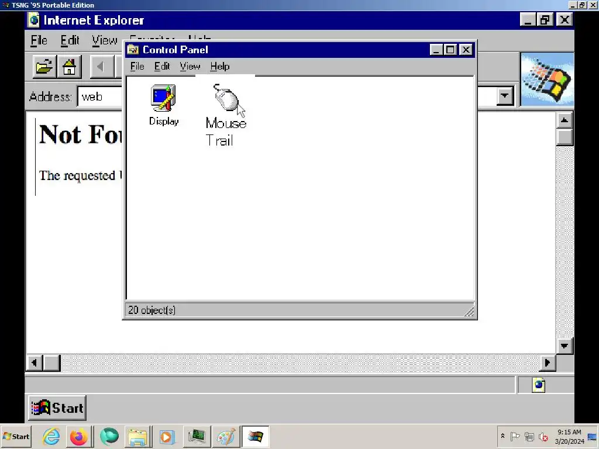
Task: Click the vertical scrollbar down arrow
Action: point(564,346)
